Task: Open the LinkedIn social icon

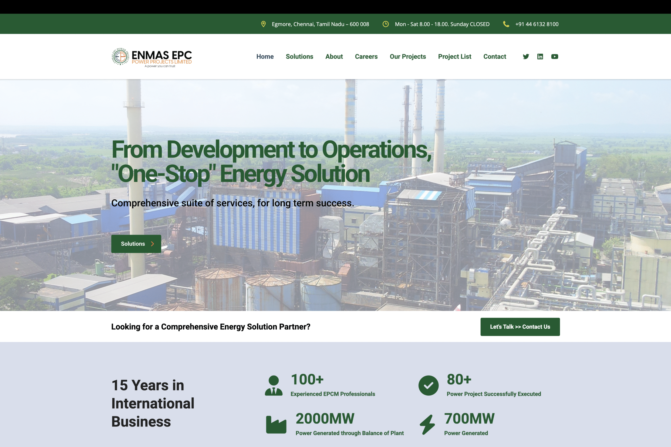Action: point(540,56)
